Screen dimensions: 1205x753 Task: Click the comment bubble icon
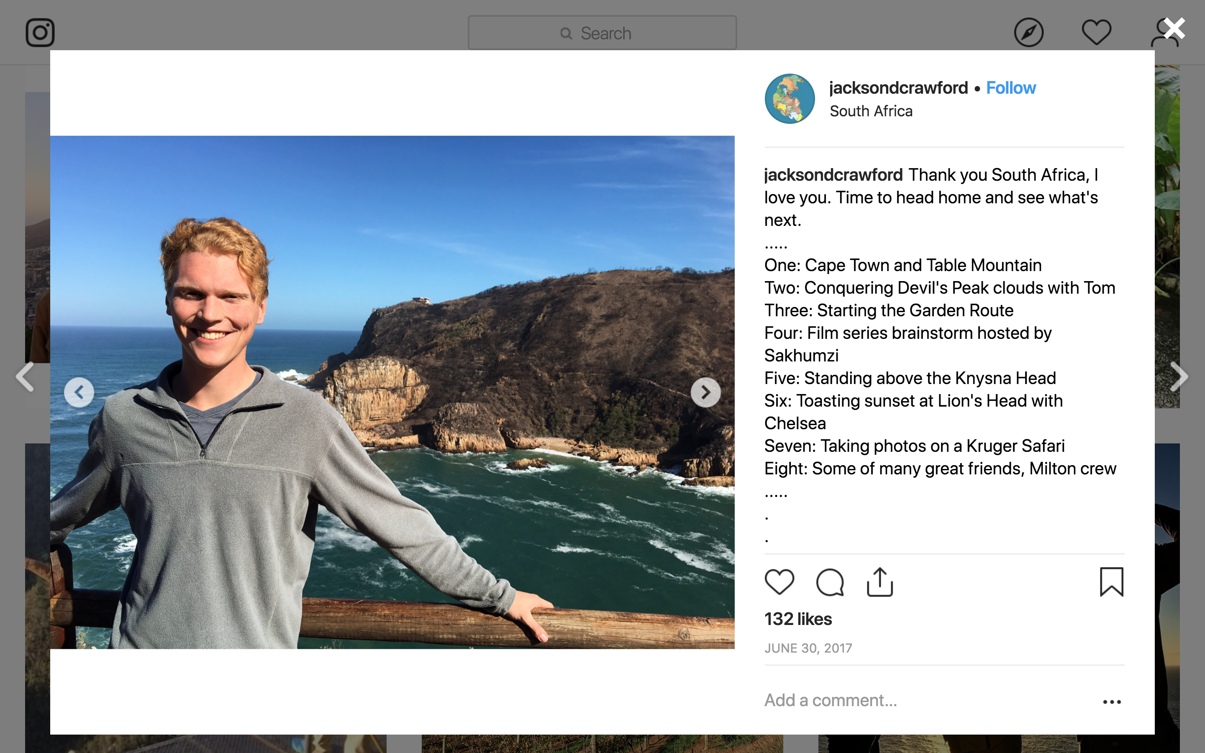830,581
